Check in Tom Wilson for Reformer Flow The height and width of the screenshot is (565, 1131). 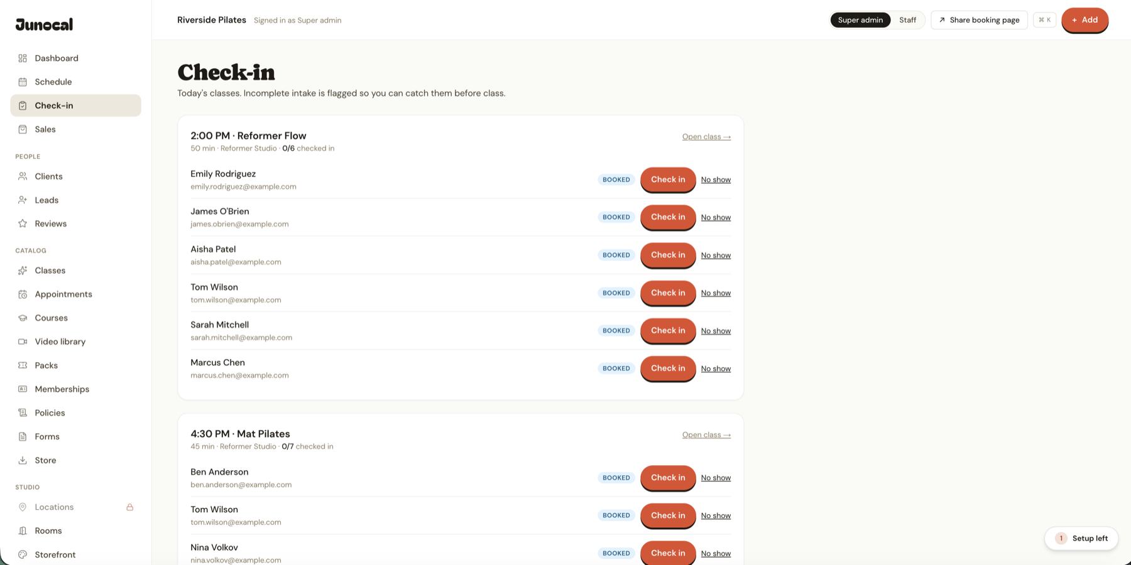tap(668, 293)
